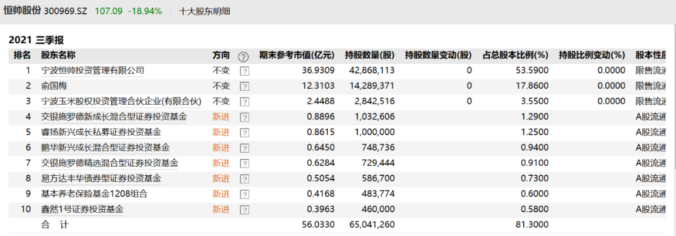Click stock code 300969.SZ
This screenshot has height=236, width=676.
pos(66,12)
